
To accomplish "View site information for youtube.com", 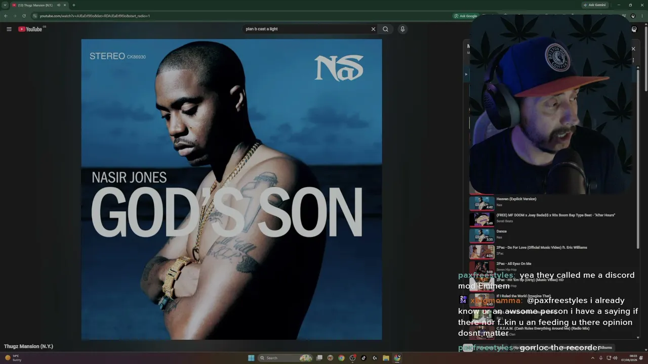I will click(x=35, y=16).
